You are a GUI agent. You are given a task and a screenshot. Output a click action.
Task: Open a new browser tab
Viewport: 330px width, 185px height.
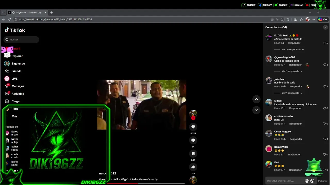[x=52, y=13]
